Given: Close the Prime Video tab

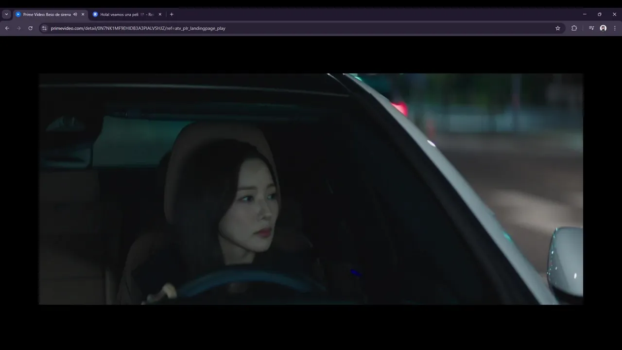Looking at the screenshot, I should pyautogui.click(x=83, y=15).
